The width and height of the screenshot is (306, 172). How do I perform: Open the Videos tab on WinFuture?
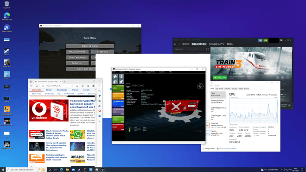pos(75,90)
